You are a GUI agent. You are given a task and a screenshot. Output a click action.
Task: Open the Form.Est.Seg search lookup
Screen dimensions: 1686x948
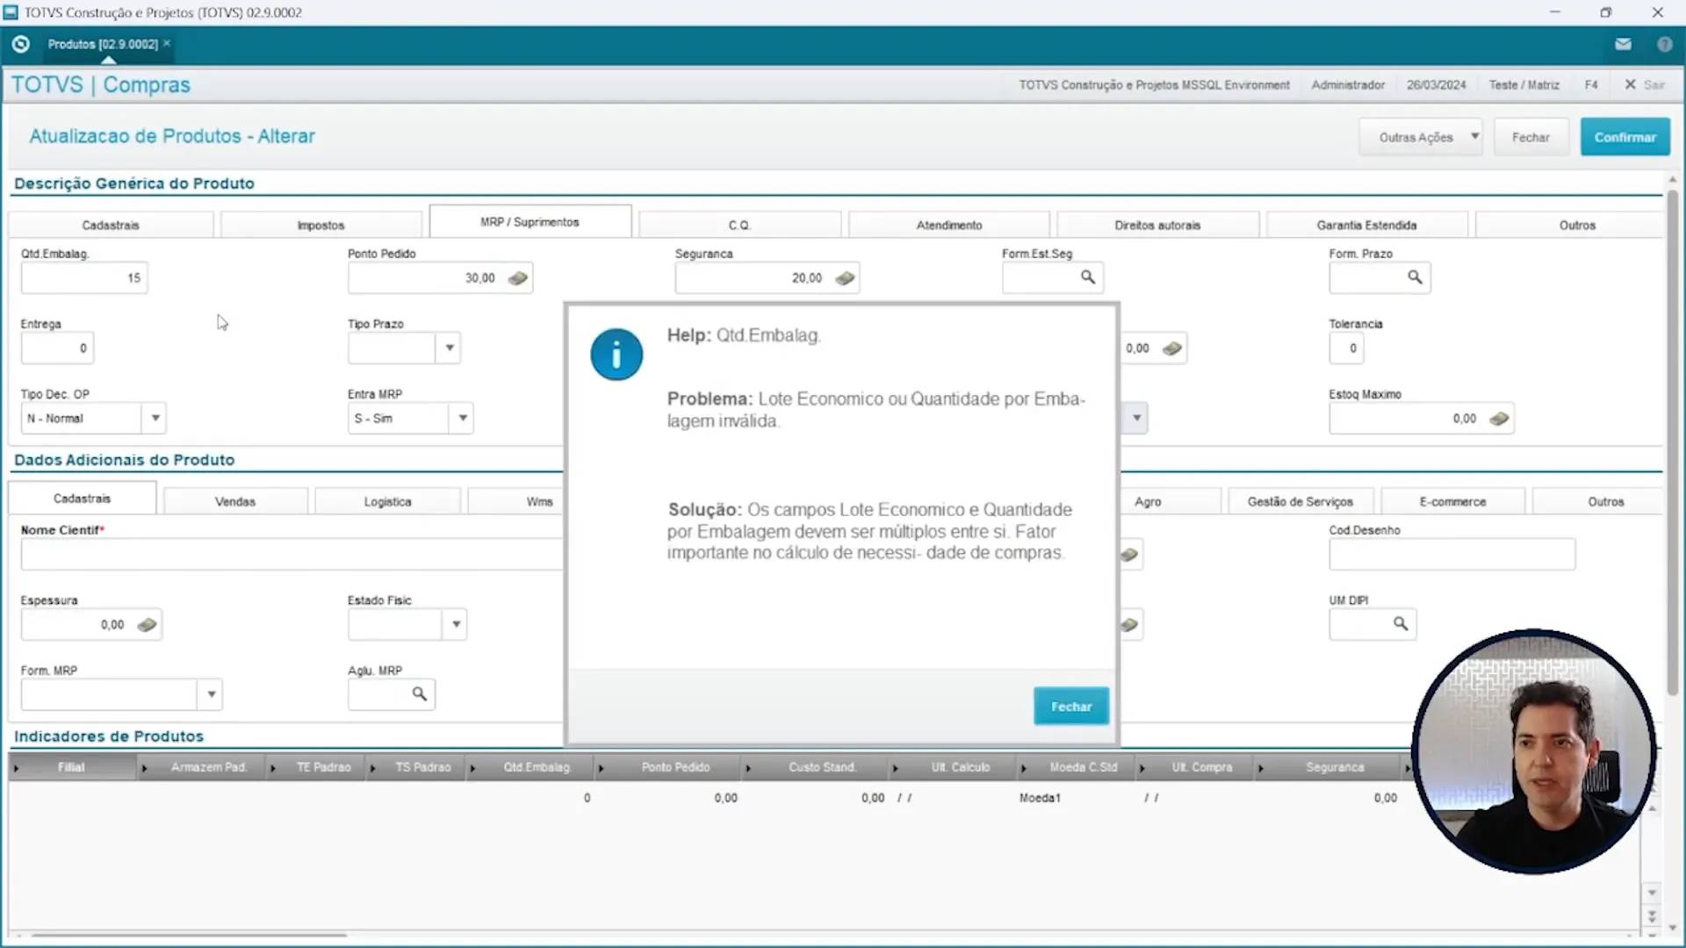tap(1088, 276)
